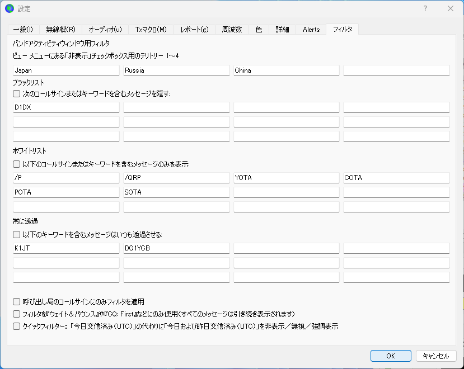Select the Alerts tab
The height and width of the screenshot is (369, 464).
click(x=311, y=30)
